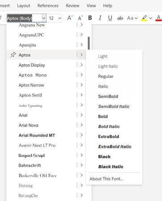The width and height of the screenshot is (162, 201).
Task: Choose SemiBold Italic Aptos variant
Action: [114, 107]
